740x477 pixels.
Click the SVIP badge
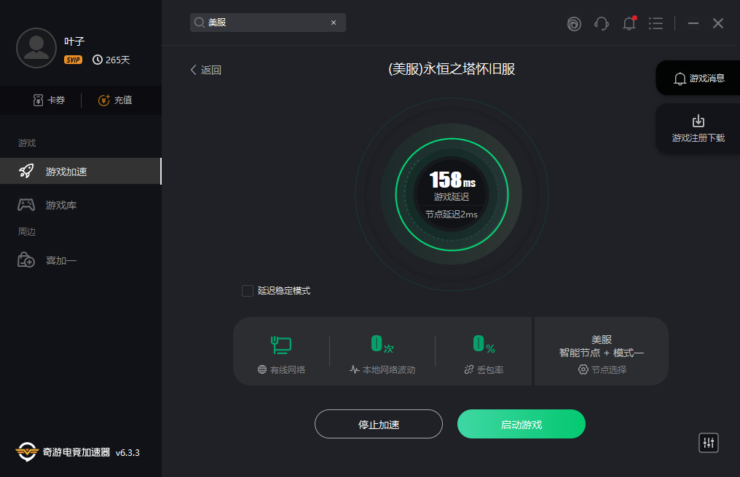point(73,60)
